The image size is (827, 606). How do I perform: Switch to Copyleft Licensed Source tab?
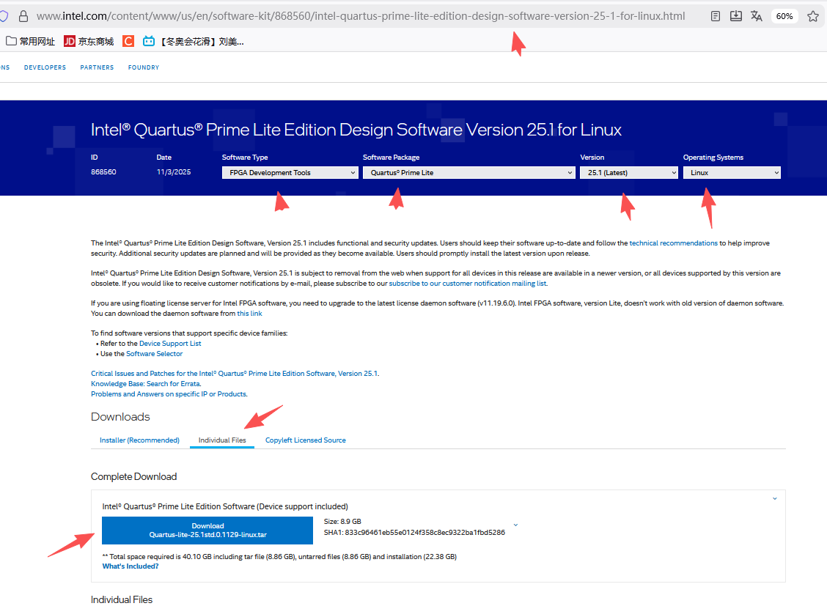(306, 440)
